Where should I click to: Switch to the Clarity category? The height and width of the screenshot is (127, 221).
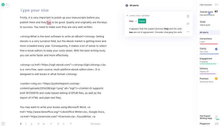(209, 50)
